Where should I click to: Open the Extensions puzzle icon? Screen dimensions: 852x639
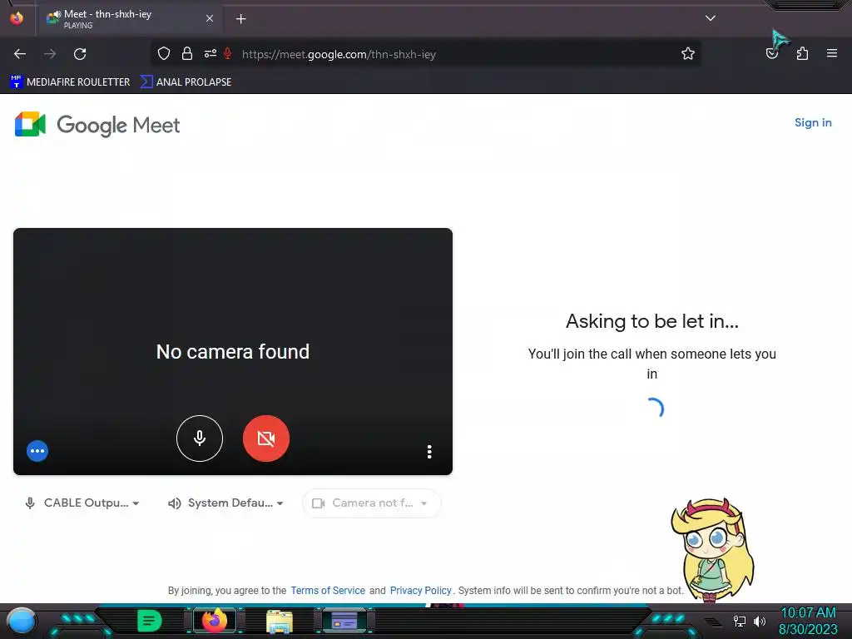(x=802, y=53)
